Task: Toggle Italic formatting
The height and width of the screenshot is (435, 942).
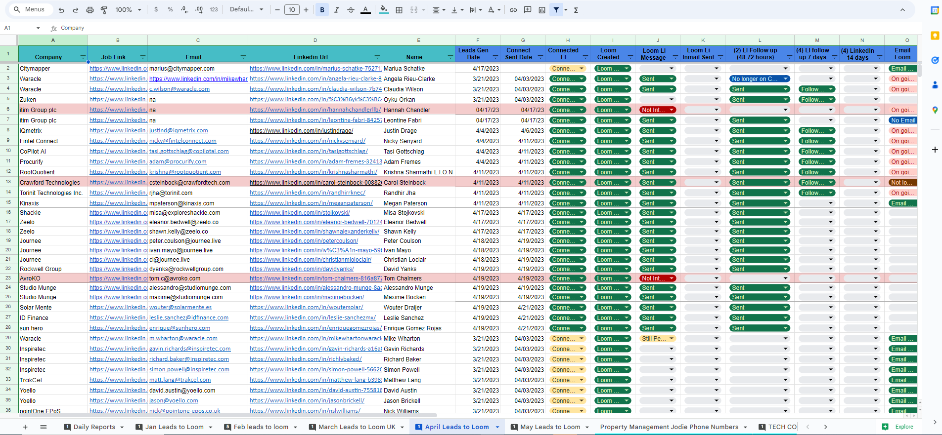Action: pyautogui.click(x=337, y=10)
